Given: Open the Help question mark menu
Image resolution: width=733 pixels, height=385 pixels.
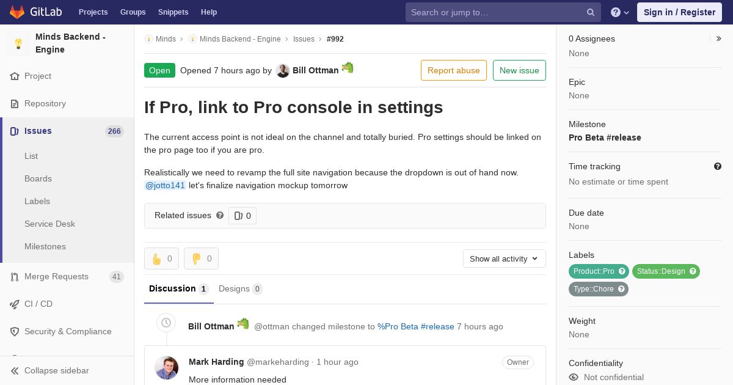Looking at the screenshot, I should coord(620,12).
